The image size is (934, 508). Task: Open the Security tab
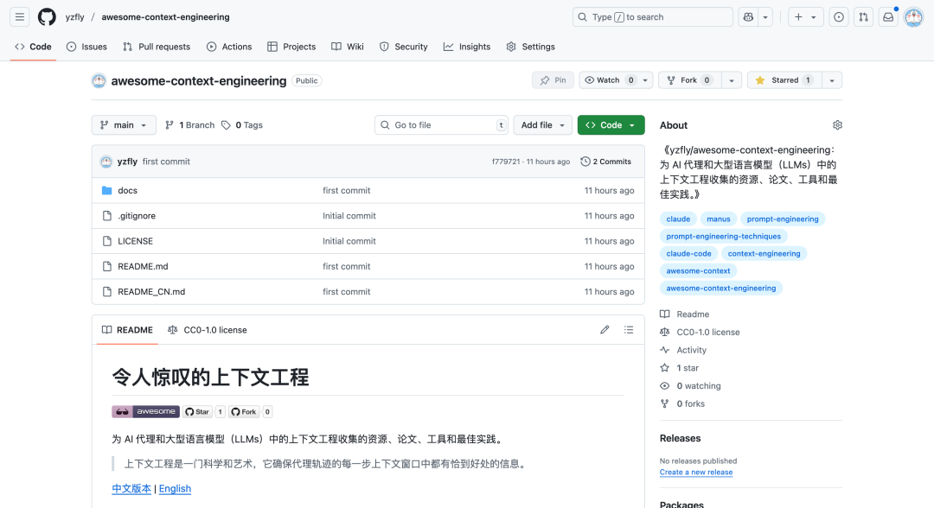(x=404, y=47)
